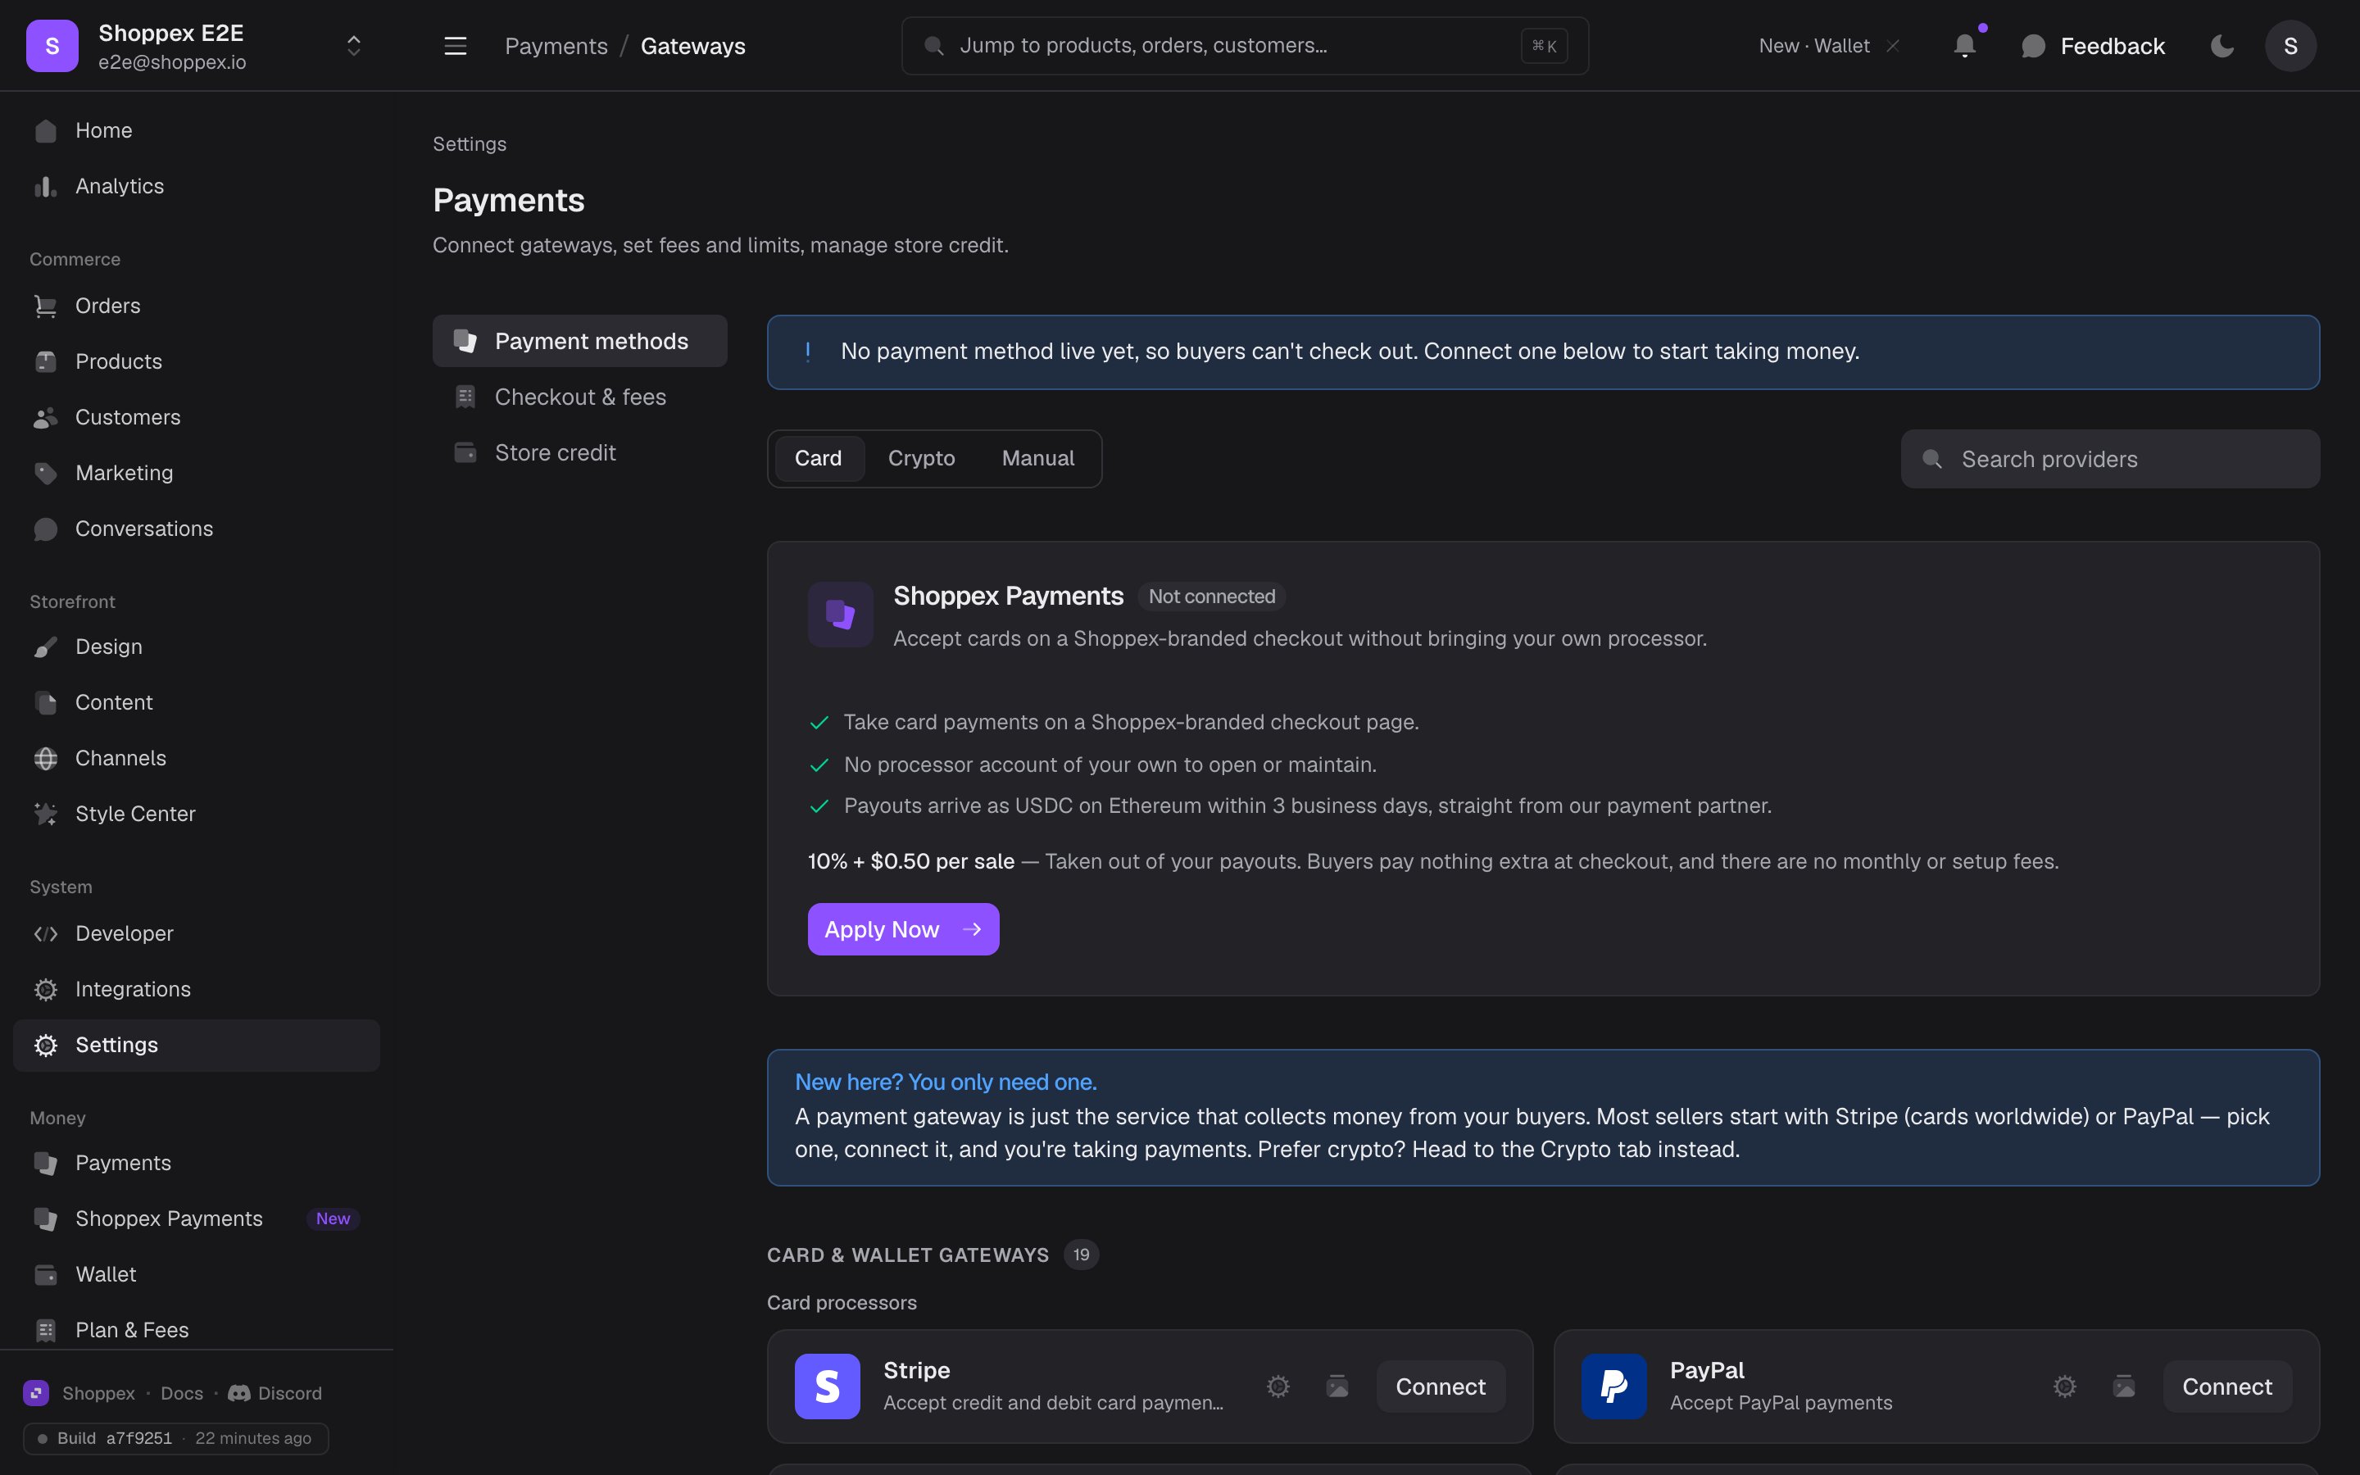Click 'New here? You only need one.' heading
The width and height of the screenshot is (2360, 1475).
[x=946, y=1082]
